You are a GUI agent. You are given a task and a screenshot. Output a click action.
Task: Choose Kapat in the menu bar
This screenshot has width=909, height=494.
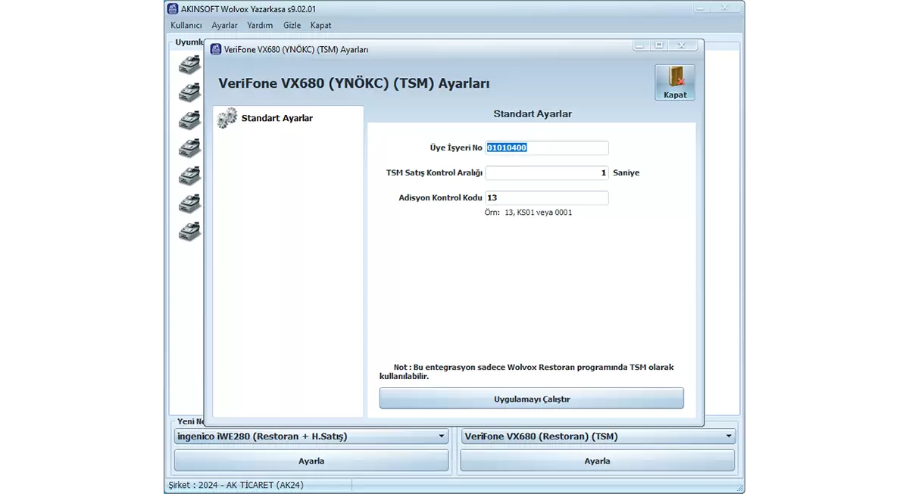(320, 25)
